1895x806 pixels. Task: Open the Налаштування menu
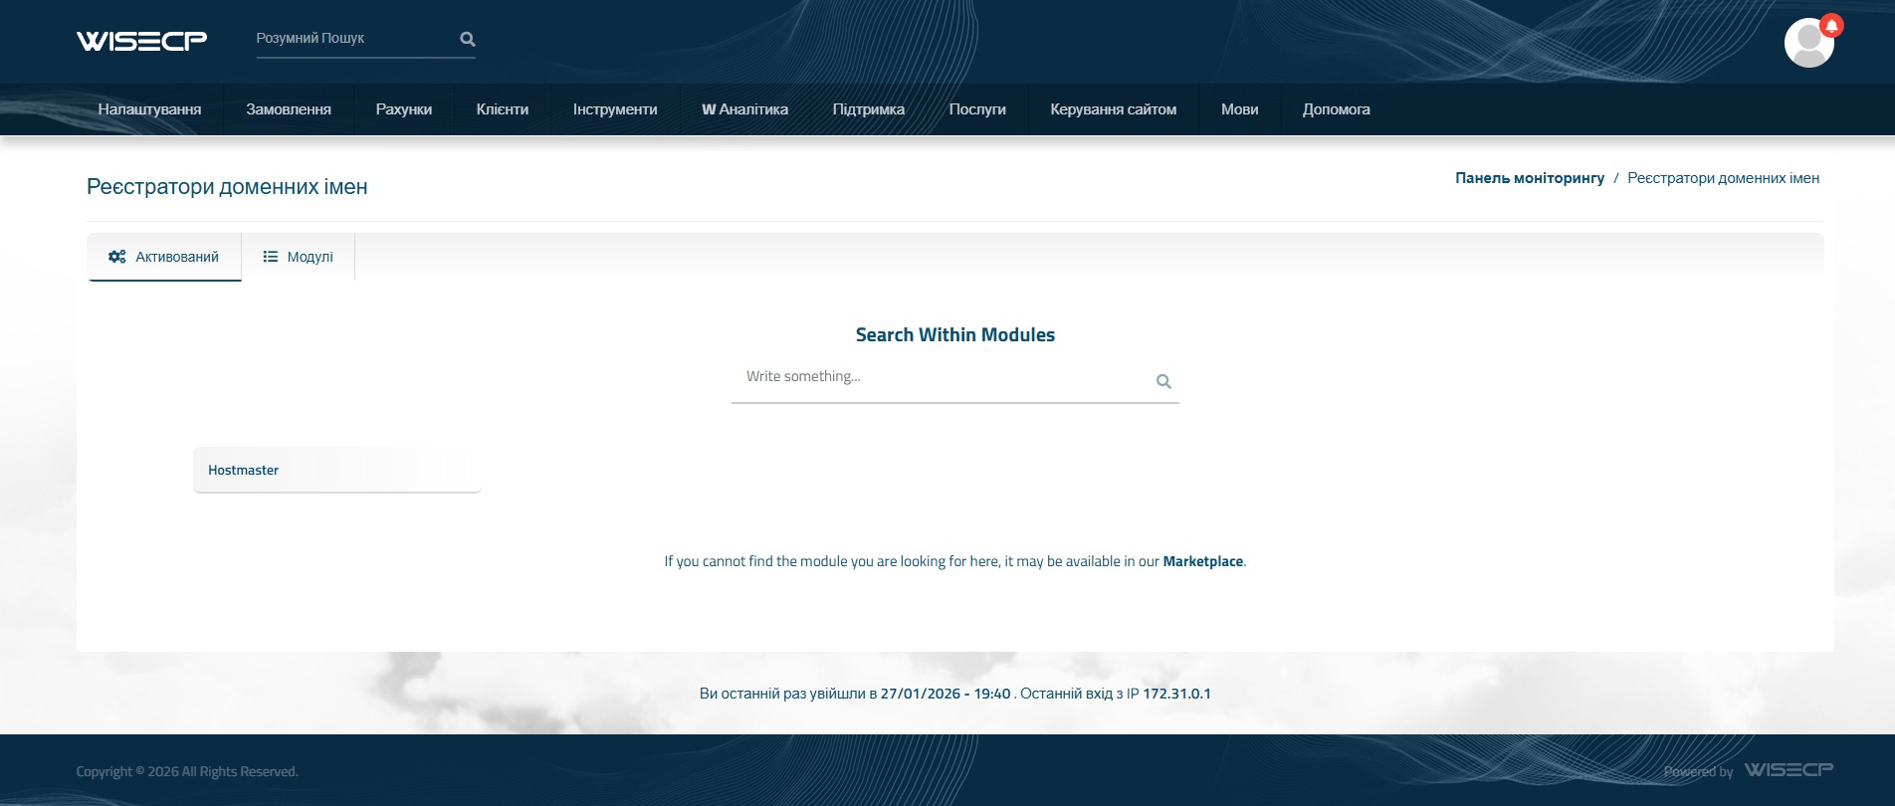(x=149, y=109)
